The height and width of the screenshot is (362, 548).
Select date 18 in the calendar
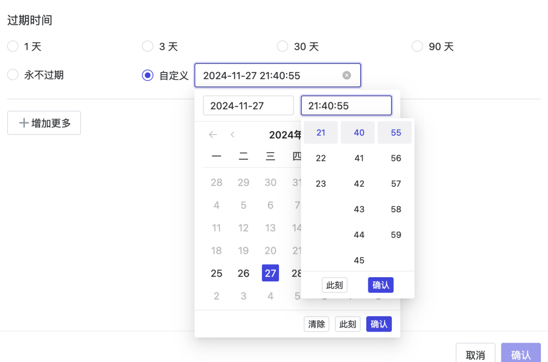click(216, 250)
